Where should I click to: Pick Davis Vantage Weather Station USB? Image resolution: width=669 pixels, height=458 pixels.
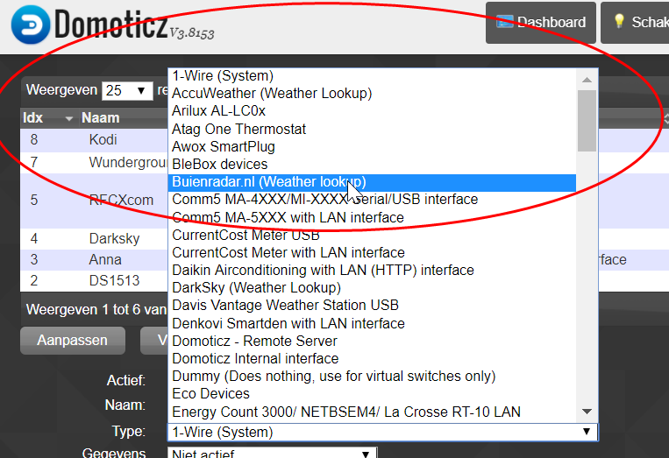[x=372, y=306]
